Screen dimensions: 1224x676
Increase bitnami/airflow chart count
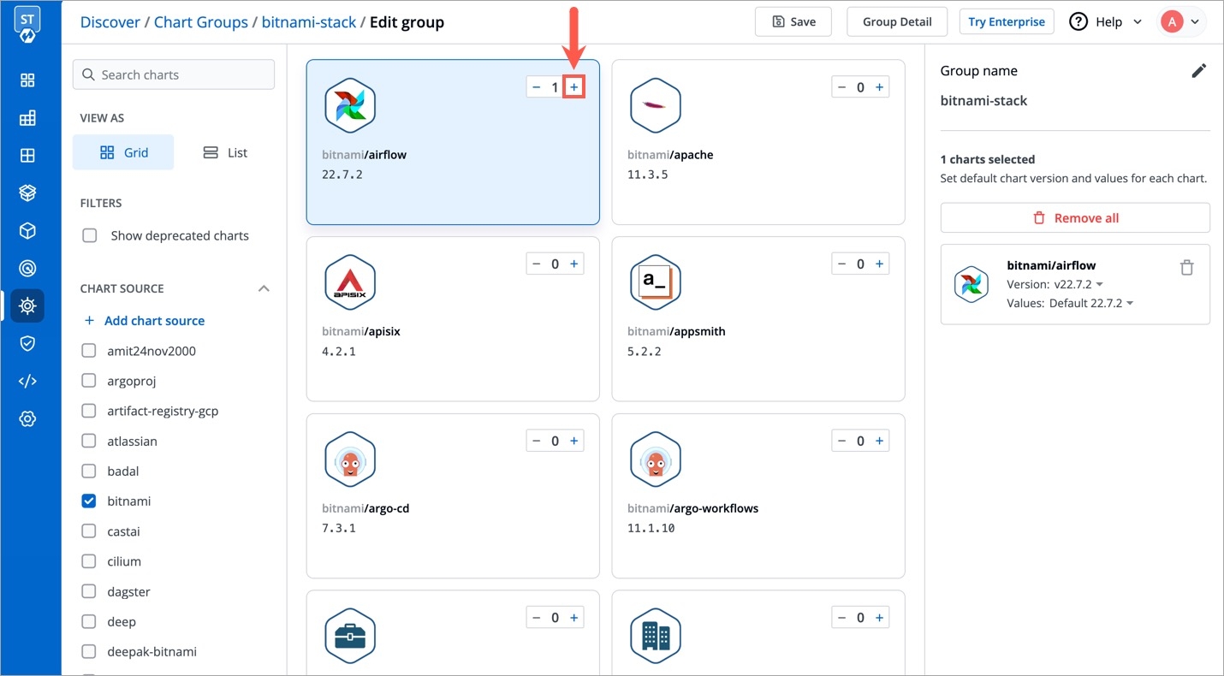click(x=574, y=87)
